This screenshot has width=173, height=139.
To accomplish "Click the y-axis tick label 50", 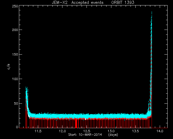I will [x=16, y=103].
